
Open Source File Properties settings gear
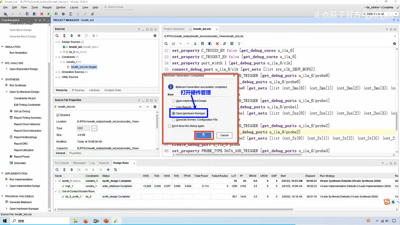pyautogui.click(x=155, y=107)
